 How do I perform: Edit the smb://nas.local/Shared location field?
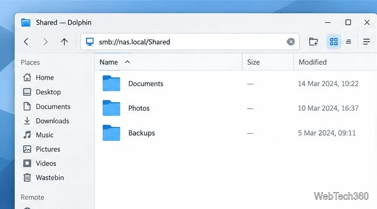tap(190, 42)
